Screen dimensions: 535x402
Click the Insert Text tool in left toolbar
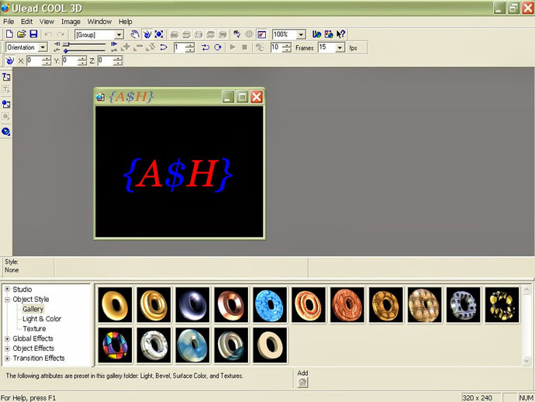6,77
